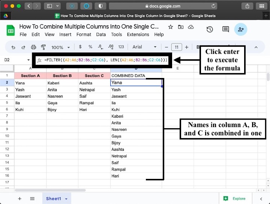Open the Edit menu
270x204 pixels.
(36, 34)
